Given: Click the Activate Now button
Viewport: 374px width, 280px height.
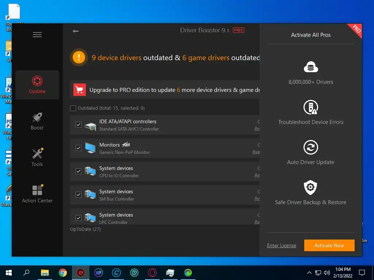Looking at the screenshot, I should [329, 245].
